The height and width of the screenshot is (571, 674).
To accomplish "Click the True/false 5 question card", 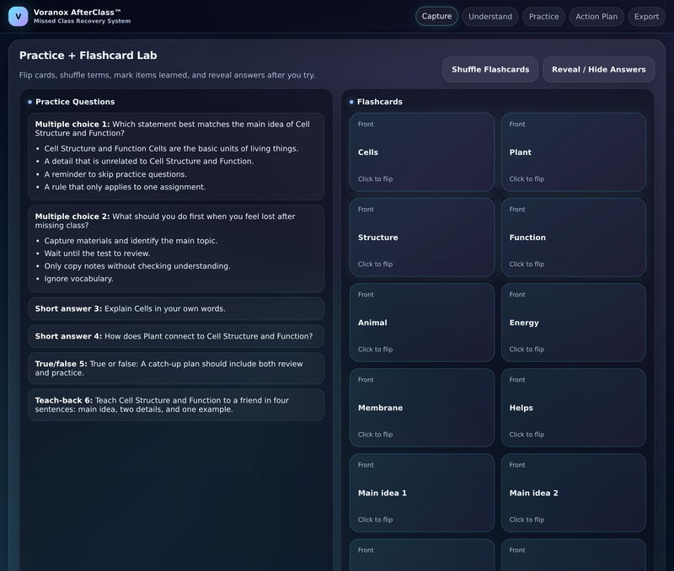I will (x=176, y=368).
